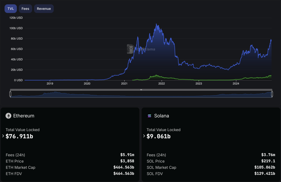Expand Ethereum Total Value Locked chevron
This screenshot has height=182, width=281.
click(x=3, y=136)
